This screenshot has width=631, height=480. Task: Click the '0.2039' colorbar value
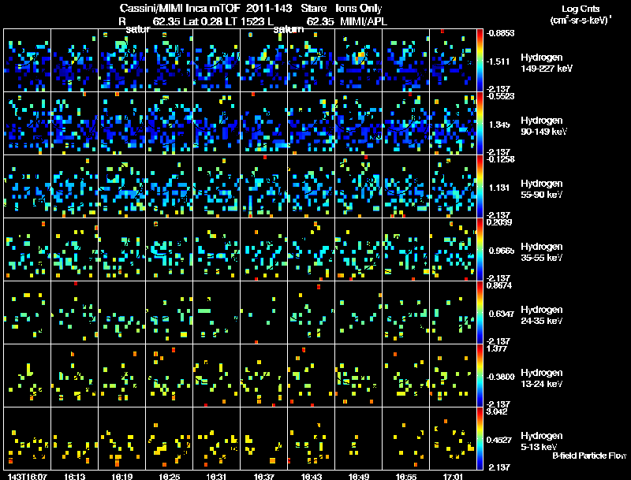tap(500, 222)
